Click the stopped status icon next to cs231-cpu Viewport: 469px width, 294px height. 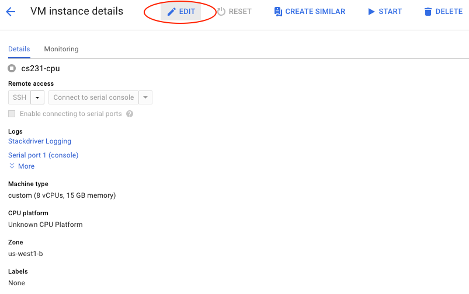[x=12, y=68]
